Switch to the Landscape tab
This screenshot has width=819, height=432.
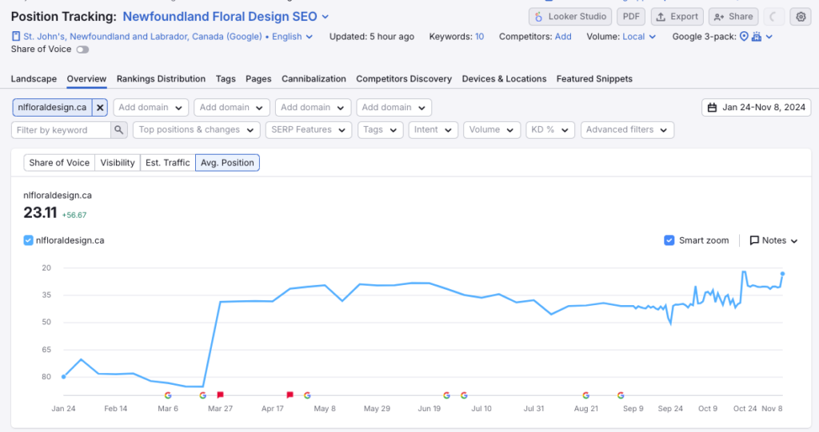click(34, 79)
